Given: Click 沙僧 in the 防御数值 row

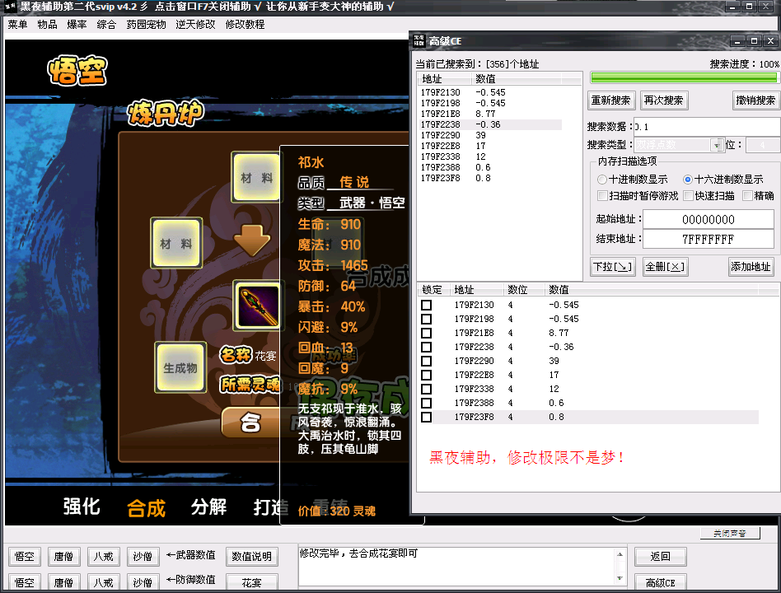Looking at the screenshot, I should pos(143,582).
